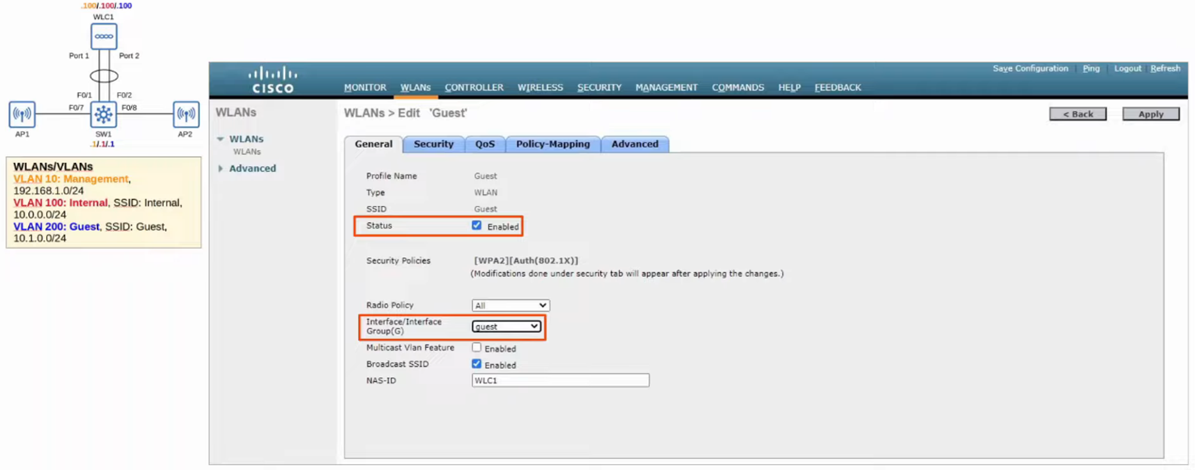Uncheck the Status Enabled checkbox
The height and width of the screenshot is (470, 1195).
[477, 225]
